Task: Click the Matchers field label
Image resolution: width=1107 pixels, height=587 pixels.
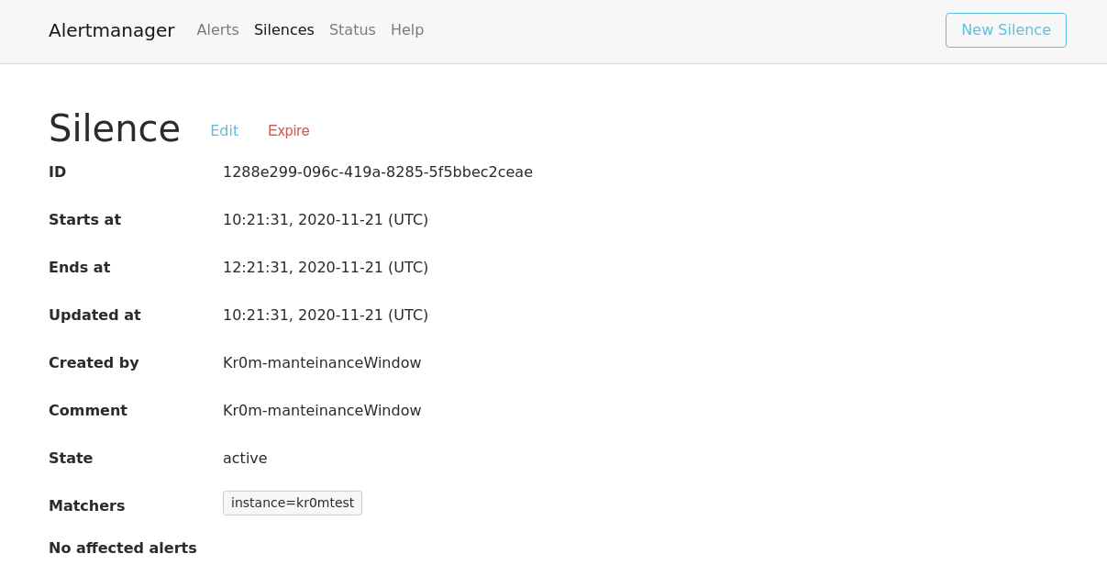Action: pyautogui.click(x=86, y=506)
